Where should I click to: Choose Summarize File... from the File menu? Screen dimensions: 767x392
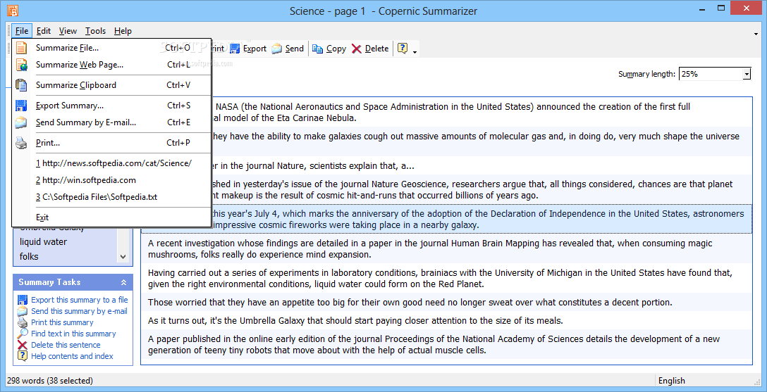pyautogui.click(x=111, y=48)
